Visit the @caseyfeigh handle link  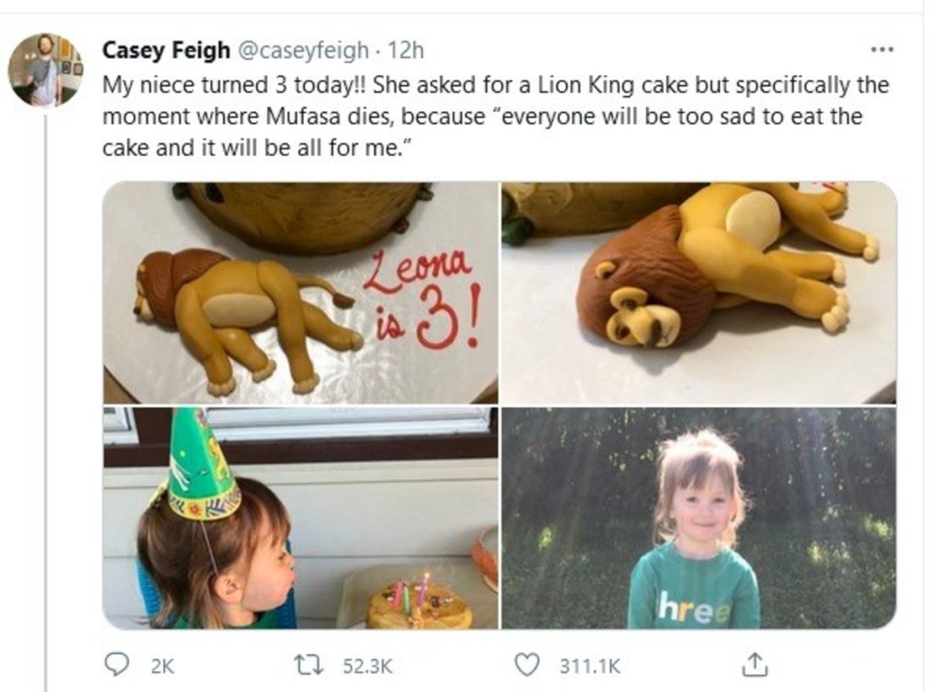pos(303,50)
